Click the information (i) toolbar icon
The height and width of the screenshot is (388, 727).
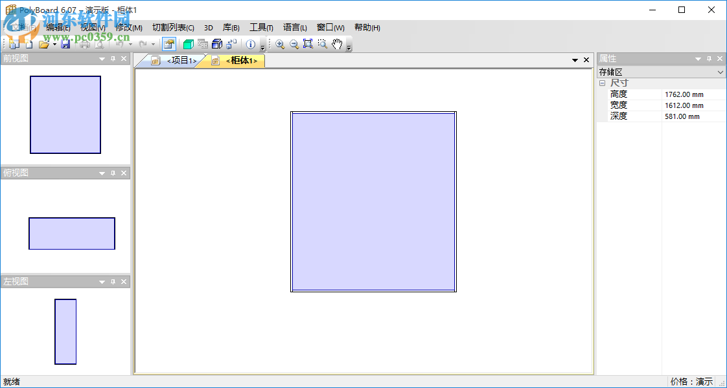[x=250, y=43]
